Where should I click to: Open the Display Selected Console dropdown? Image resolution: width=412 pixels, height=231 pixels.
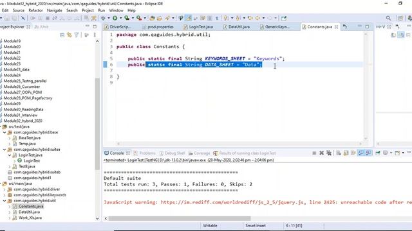point(391,153)
